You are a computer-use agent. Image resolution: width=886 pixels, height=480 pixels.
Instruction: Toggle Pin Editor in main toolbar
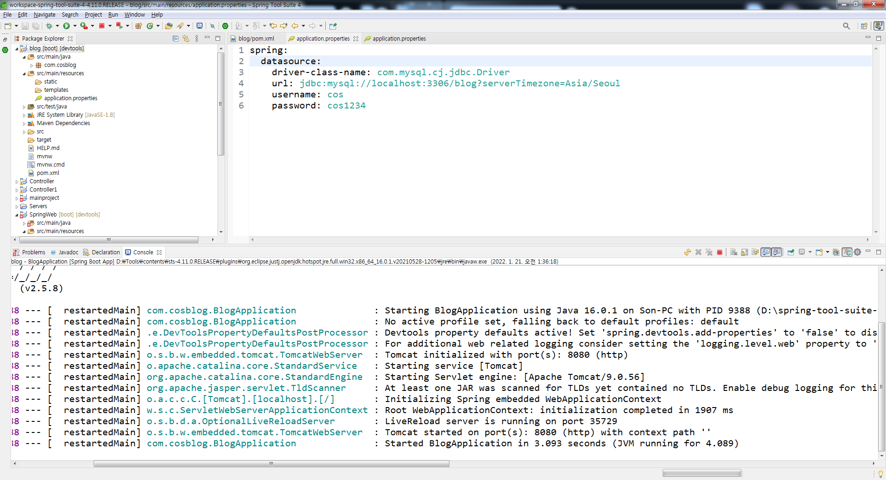coord(333,26)
